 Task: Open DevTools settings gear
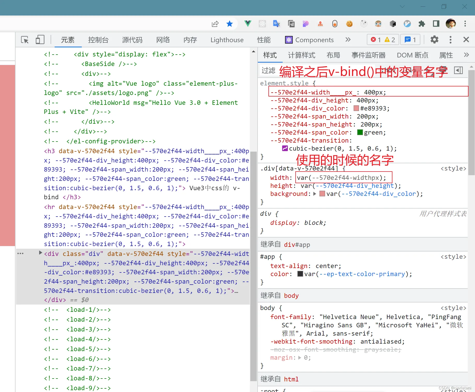click(x=434, y=40)
